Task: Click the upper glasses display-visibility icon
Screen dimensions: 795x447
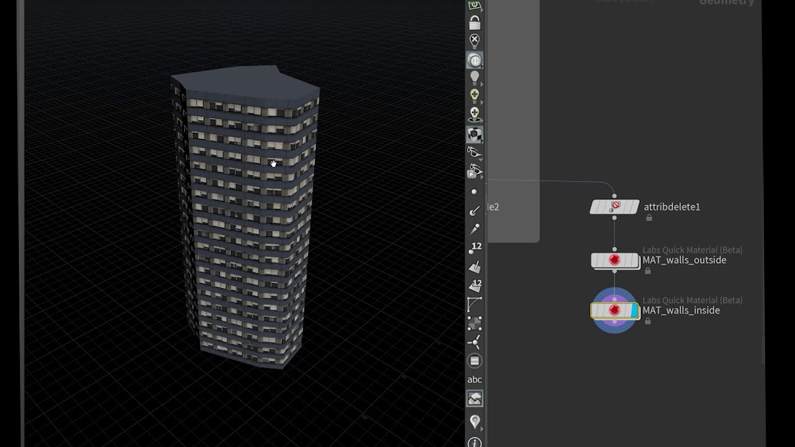Action: click(475, 152)
